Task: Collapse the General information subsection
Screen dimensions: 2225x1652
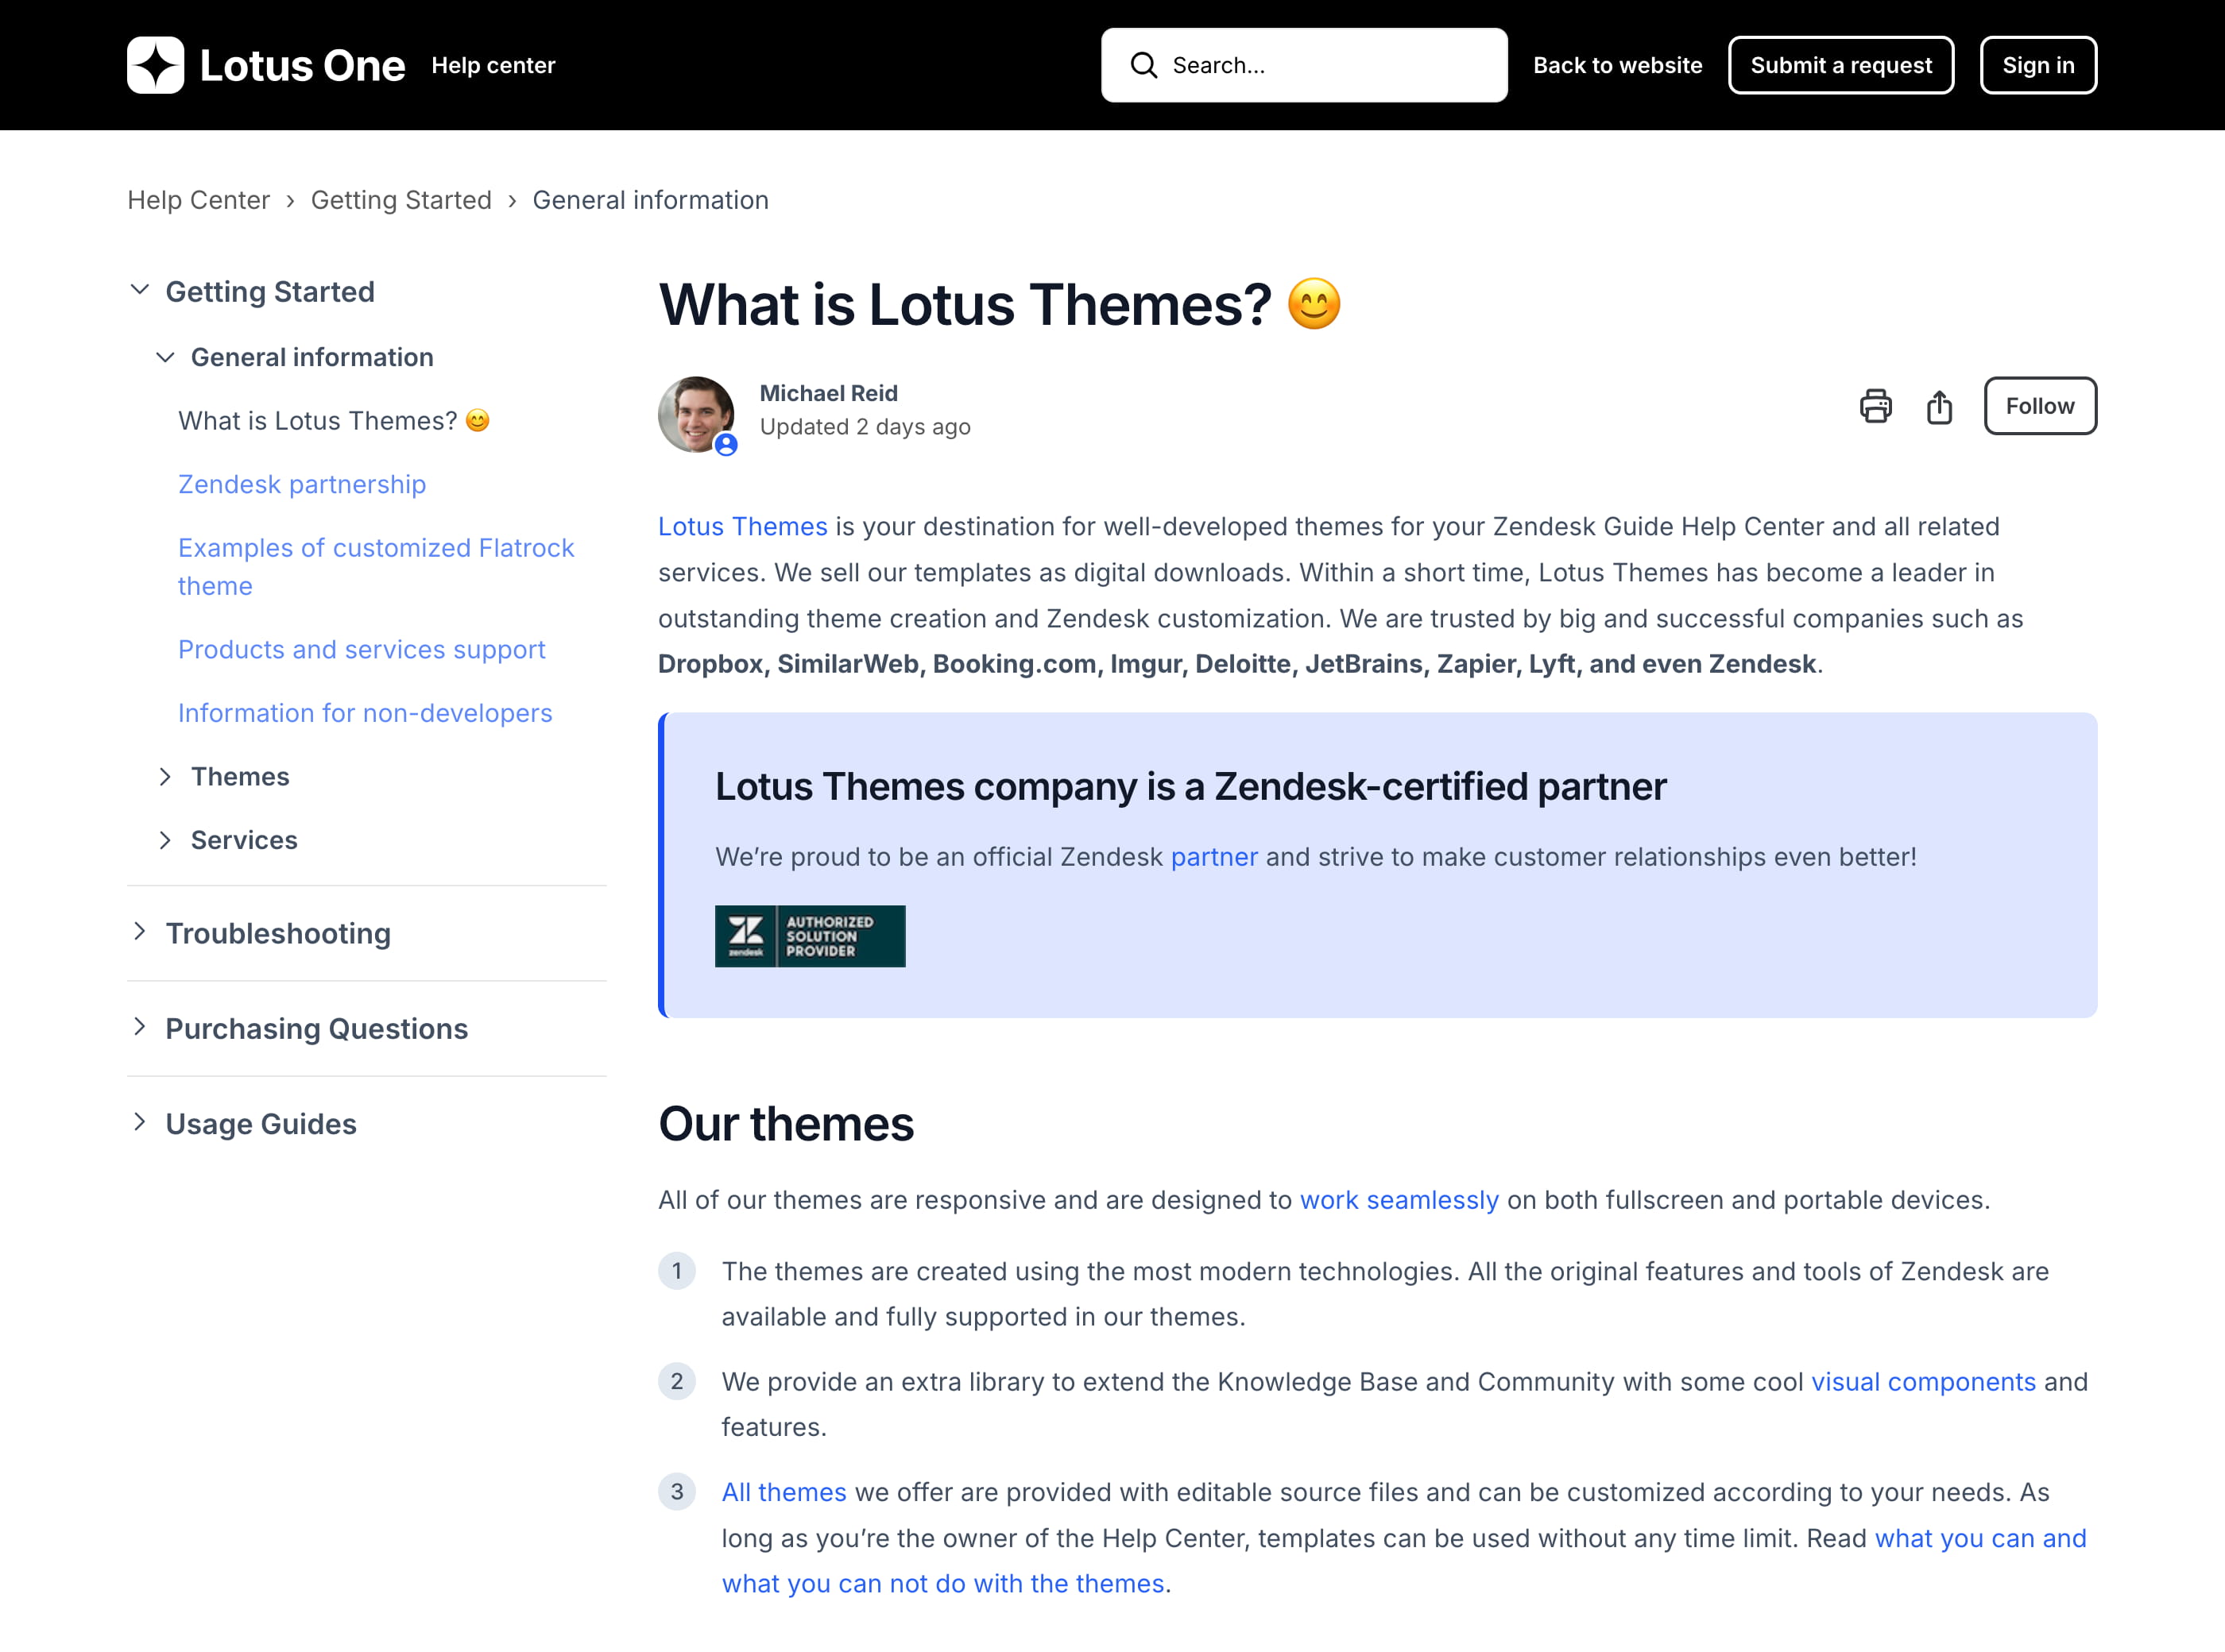Action: pos(165,357)
